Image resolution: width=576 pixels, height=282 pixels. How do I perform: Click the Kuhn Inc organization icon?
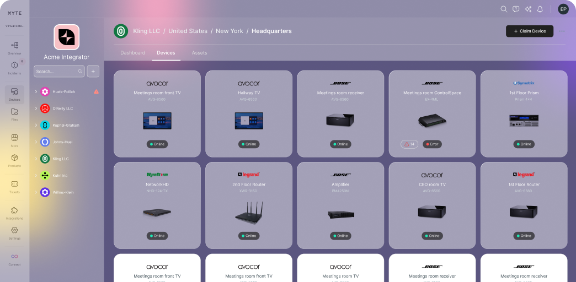45,176
